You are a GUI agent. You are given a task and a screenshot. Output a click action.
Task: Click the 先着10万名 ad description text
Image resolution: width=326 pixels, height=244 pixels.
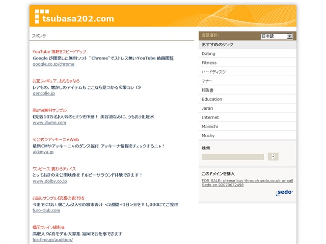pos(93,117)
